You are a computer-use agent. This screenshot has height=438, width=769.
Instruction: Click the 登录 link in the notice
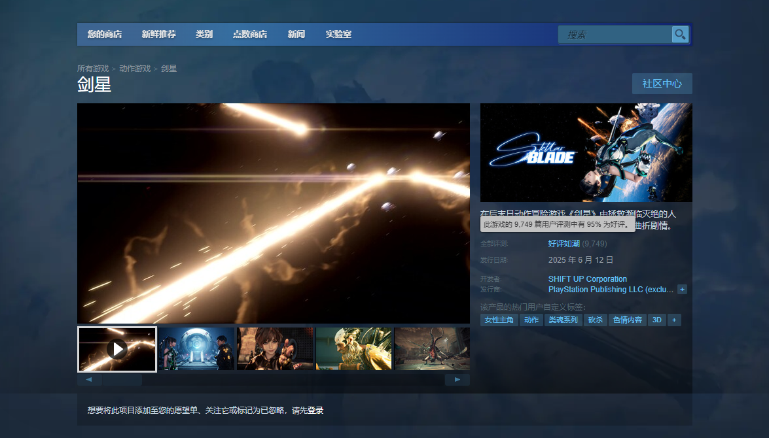[x=315, y=411]
